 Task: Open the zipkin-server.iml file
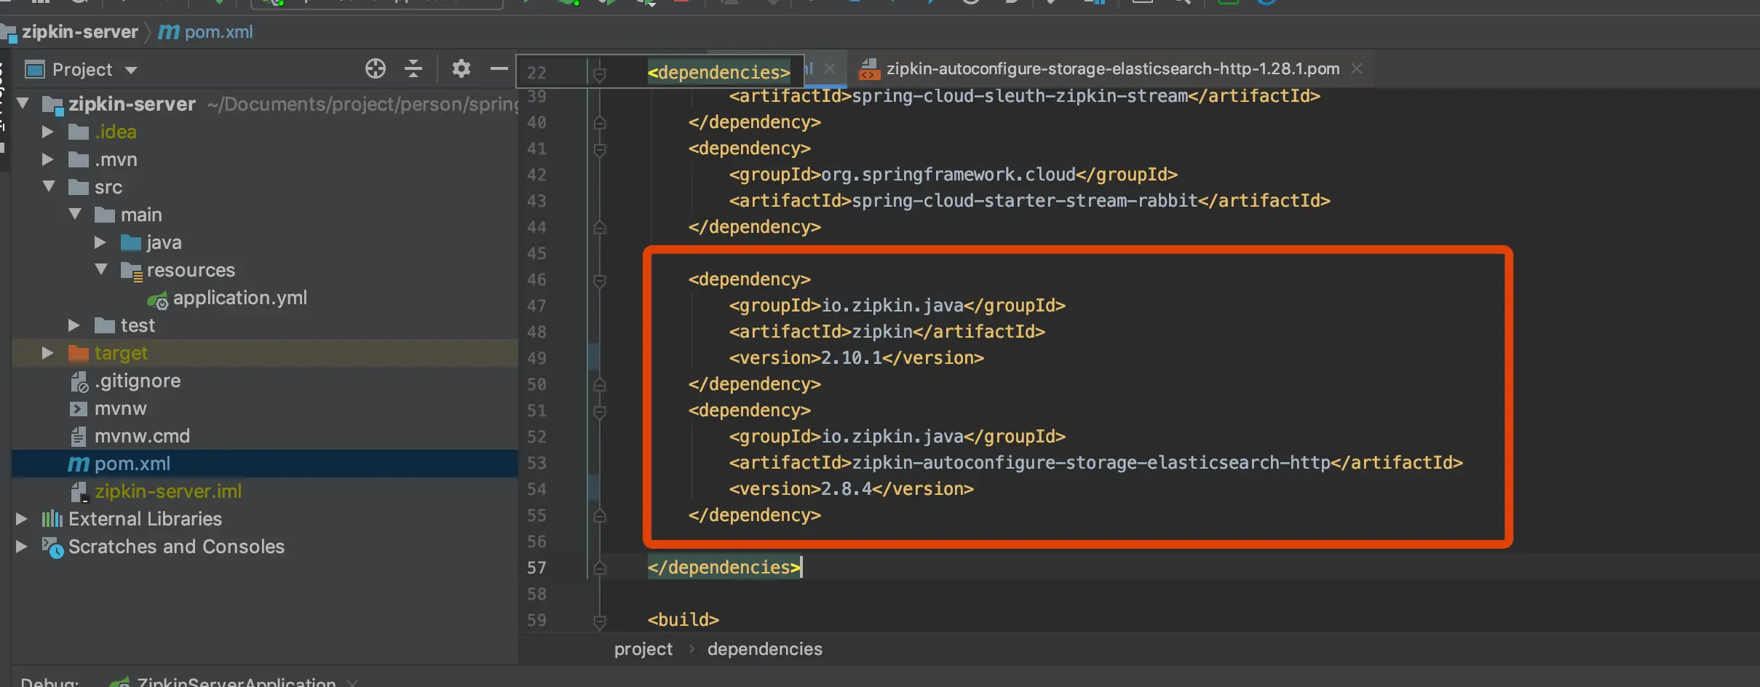tap(168, 491)
